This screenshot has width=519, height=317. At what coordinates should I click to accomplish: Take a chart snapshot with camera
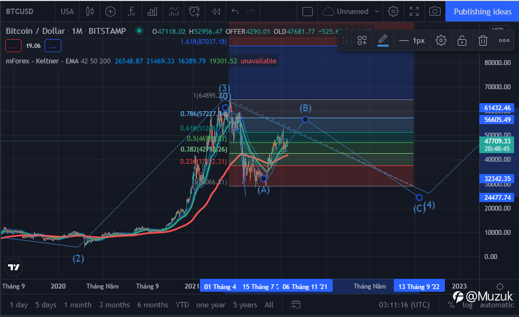435,12
